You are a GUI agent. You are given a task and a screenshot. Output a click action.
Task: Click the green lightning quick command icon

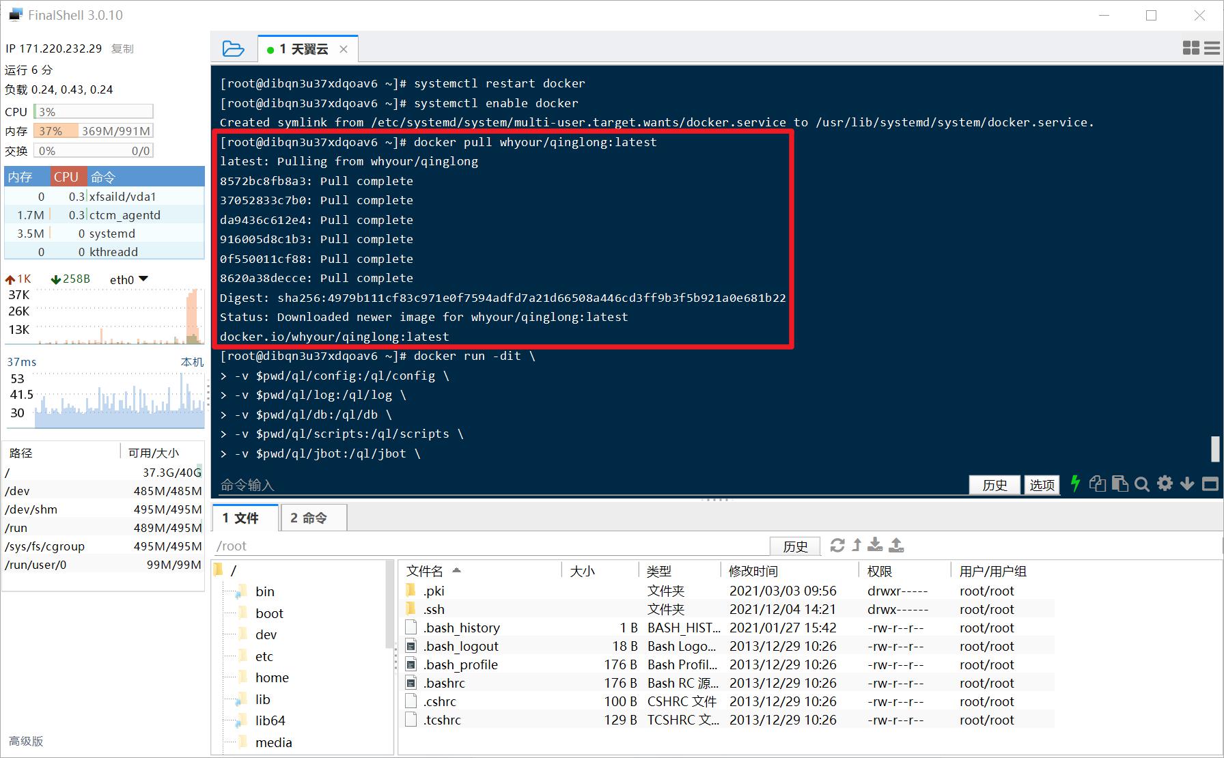[1075, 483]
